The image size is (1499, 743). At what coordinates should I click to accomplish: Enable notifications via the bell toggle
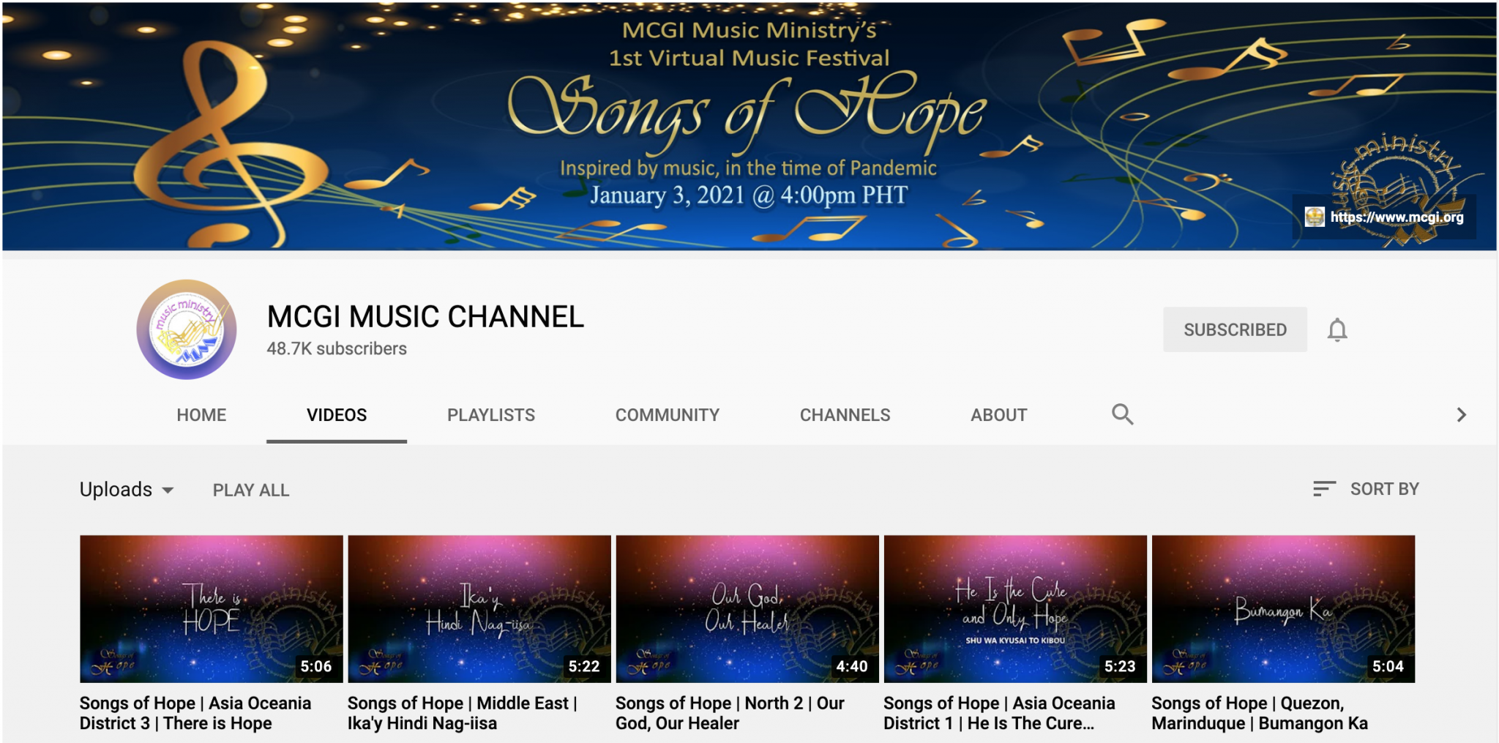point(1338,329)
